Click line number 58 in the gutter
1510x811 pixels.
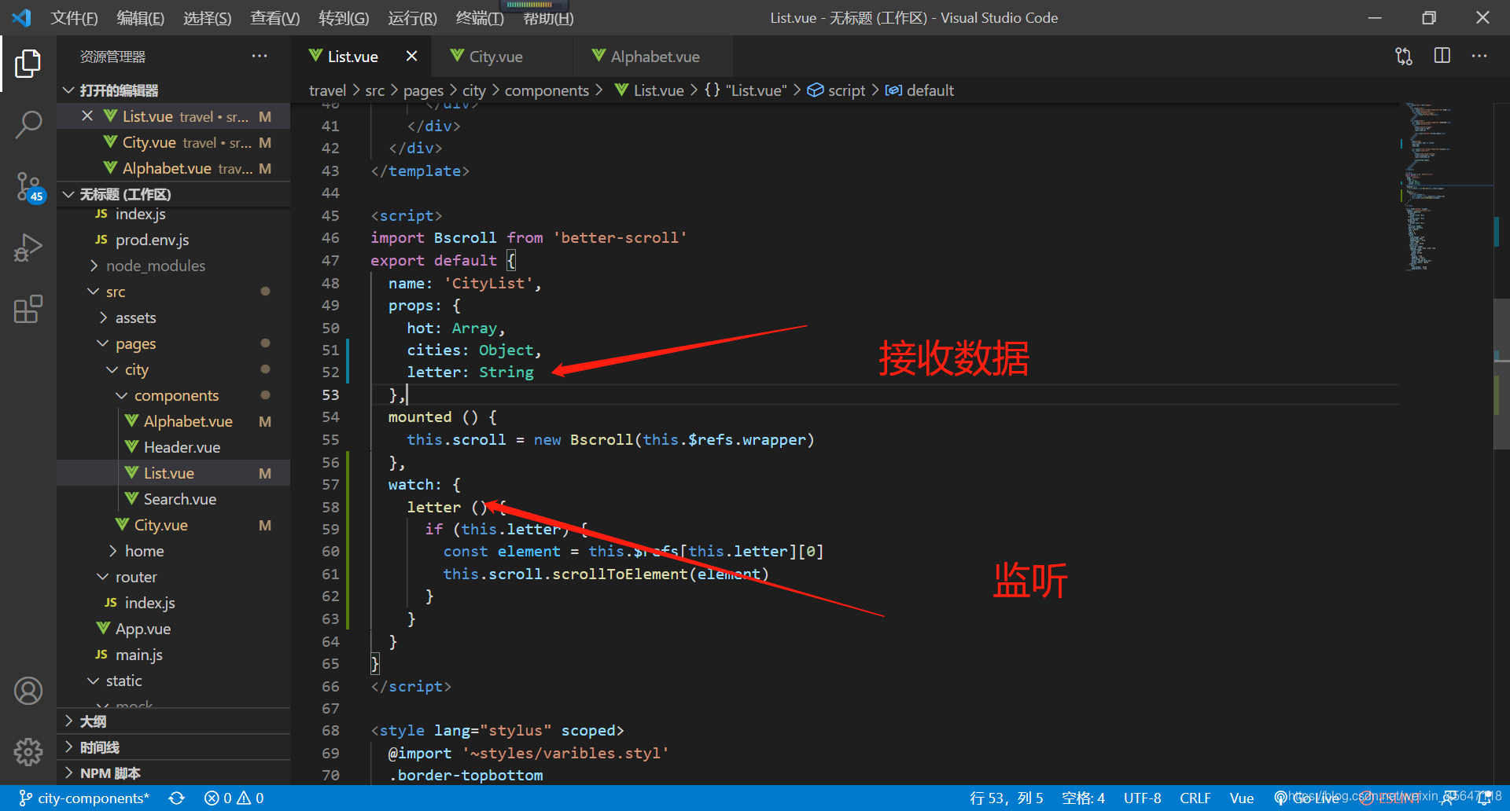[x=331, y=508]
